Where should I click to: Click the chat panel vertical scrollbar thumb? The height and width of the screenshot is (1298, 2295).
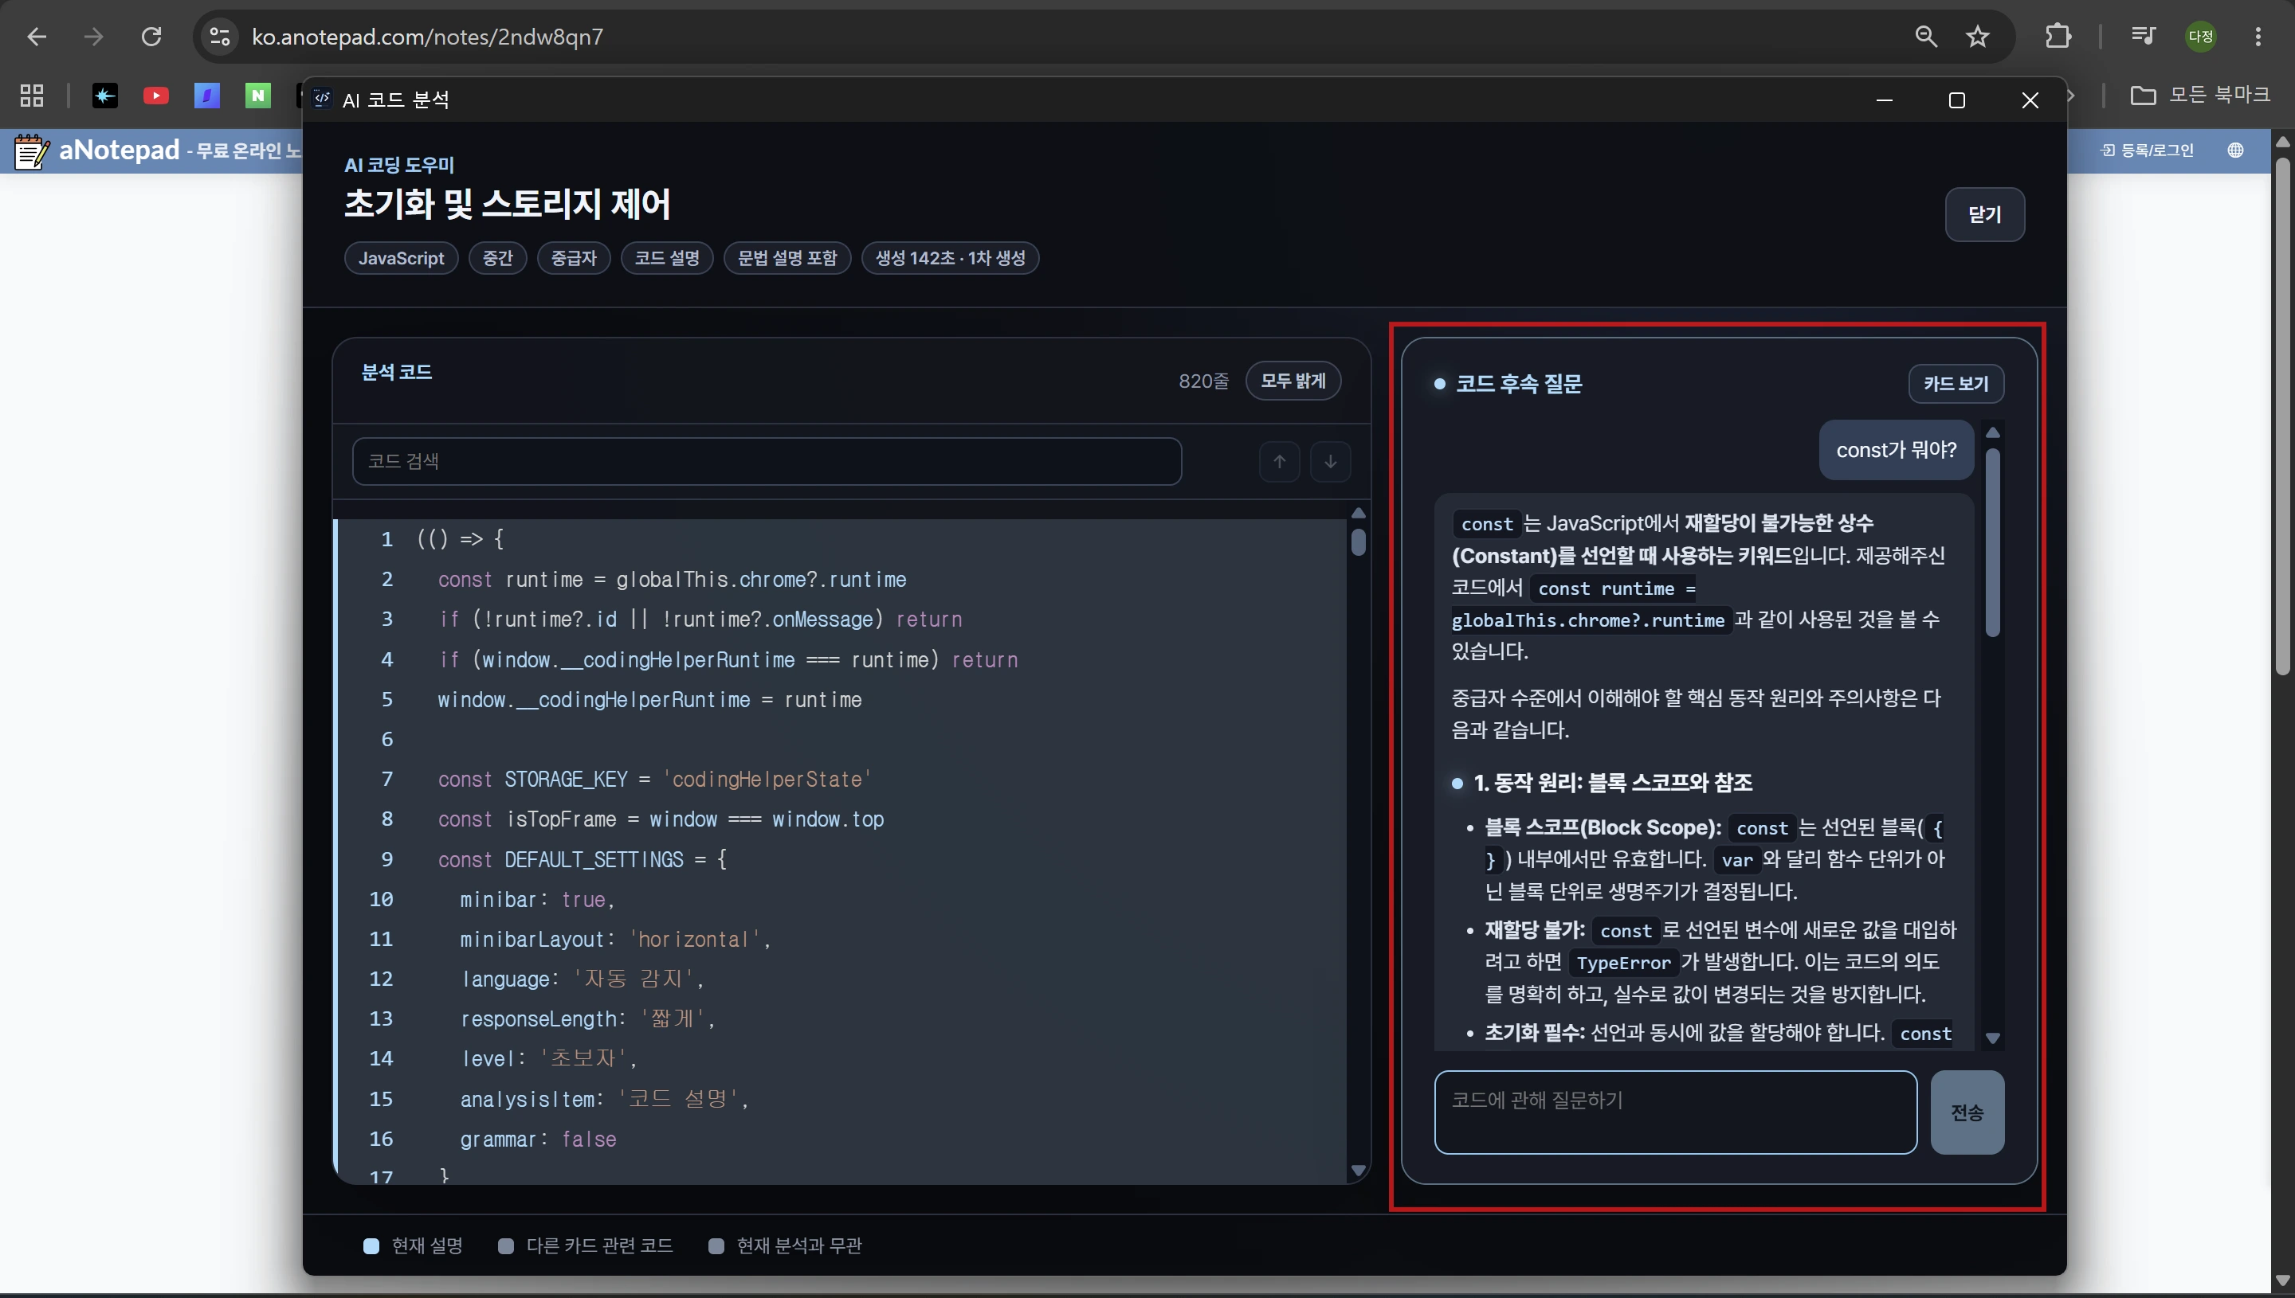point(1993,542)
